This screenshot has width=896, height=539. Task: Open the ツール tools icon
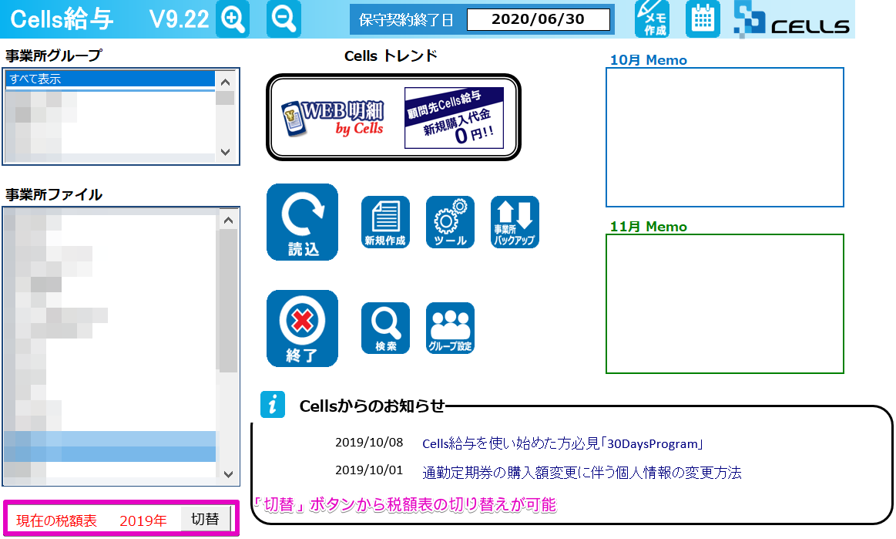(x=450, y=222)
